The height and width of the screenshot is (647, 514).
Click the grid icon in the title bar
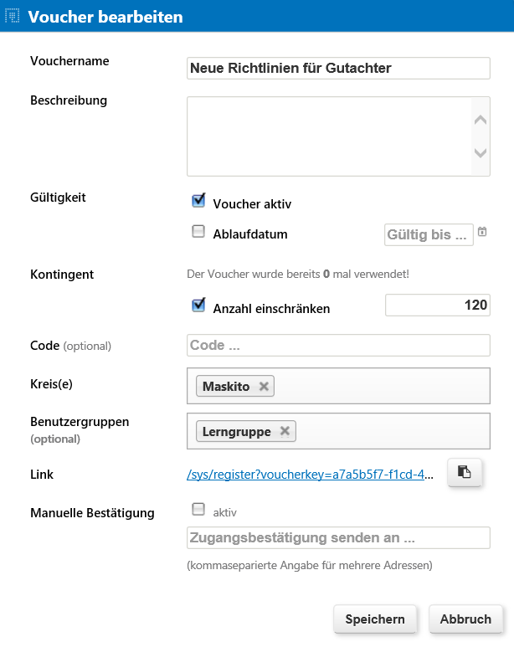click(12, 16)
